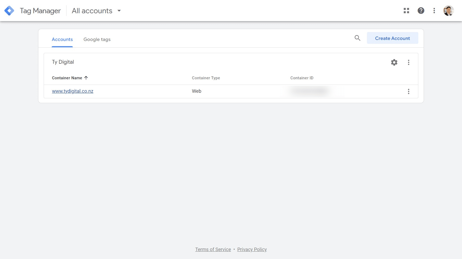Switch to the Google tags tab

point(97,39)
